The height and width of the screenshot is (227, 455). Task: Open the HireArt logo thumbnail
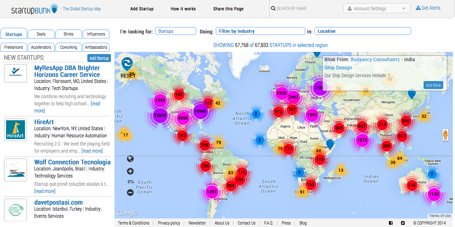click(16, 130)
